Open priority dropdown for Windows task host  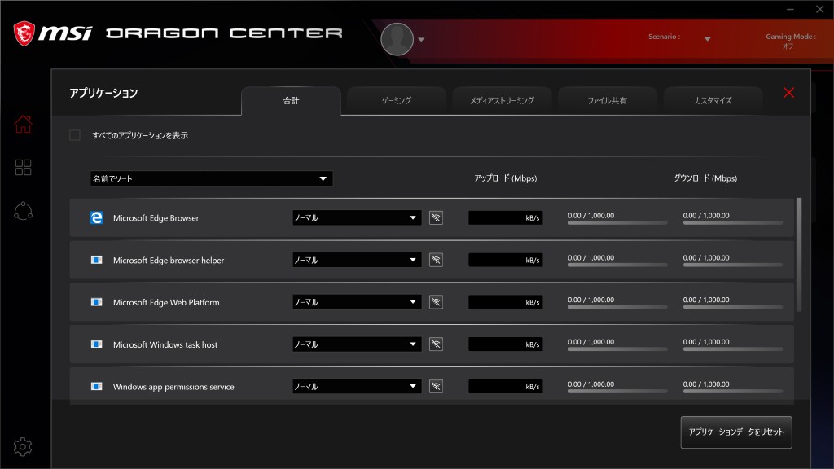point(357,344)
